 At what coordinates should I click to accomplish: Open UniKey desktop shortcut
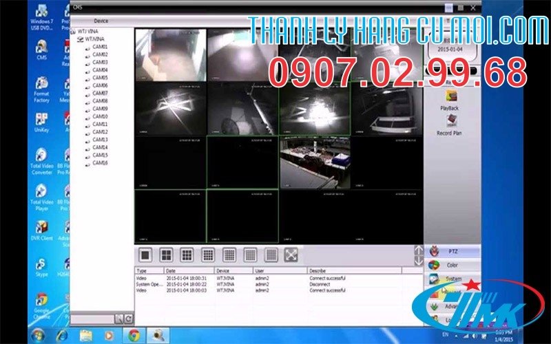[x=41, y=123]
